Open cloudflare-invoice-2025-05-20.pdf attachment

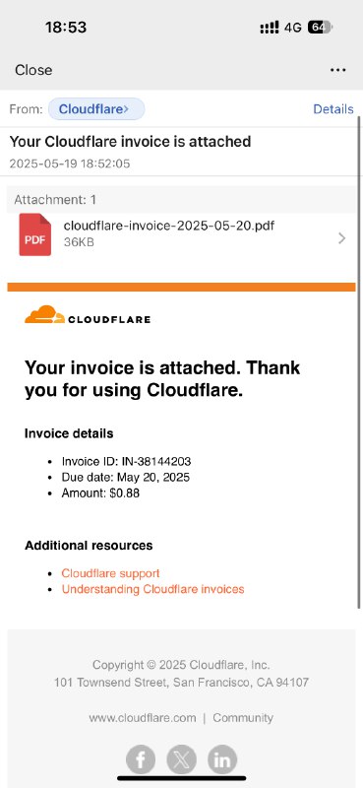coord(169,226)
